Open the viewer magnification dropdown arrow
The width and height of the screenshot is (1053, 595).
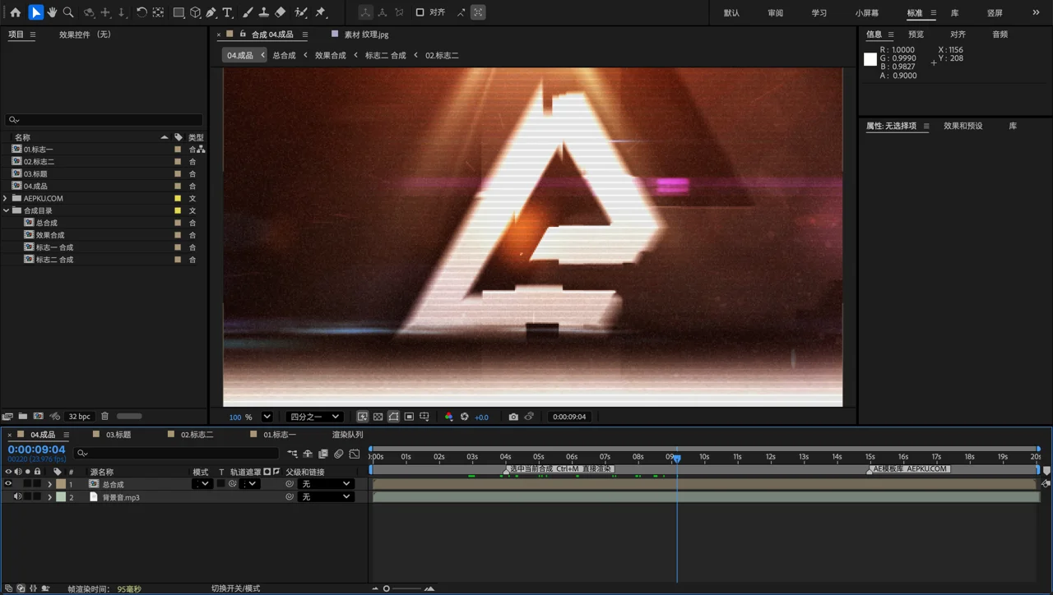pos(267,417)
